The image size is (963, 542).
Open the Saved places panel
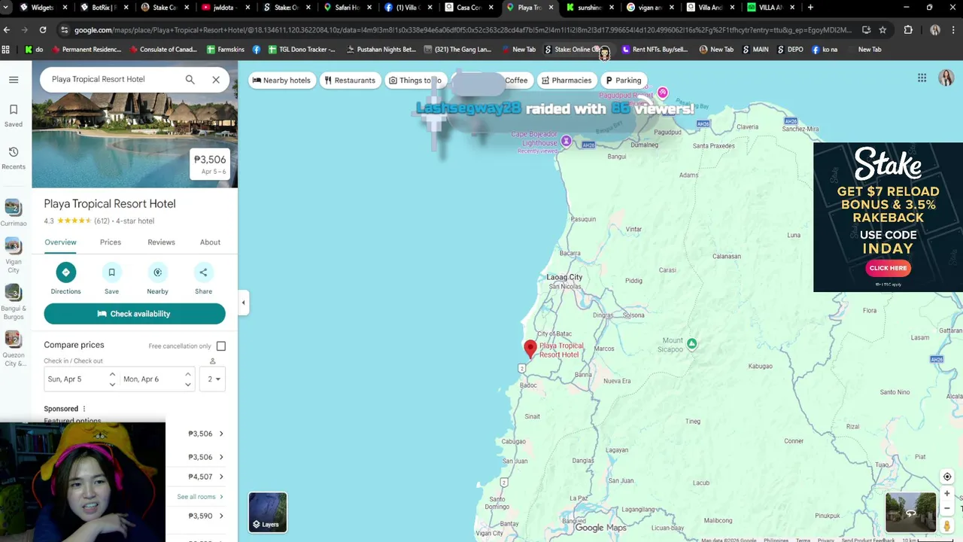coord(14,115)
